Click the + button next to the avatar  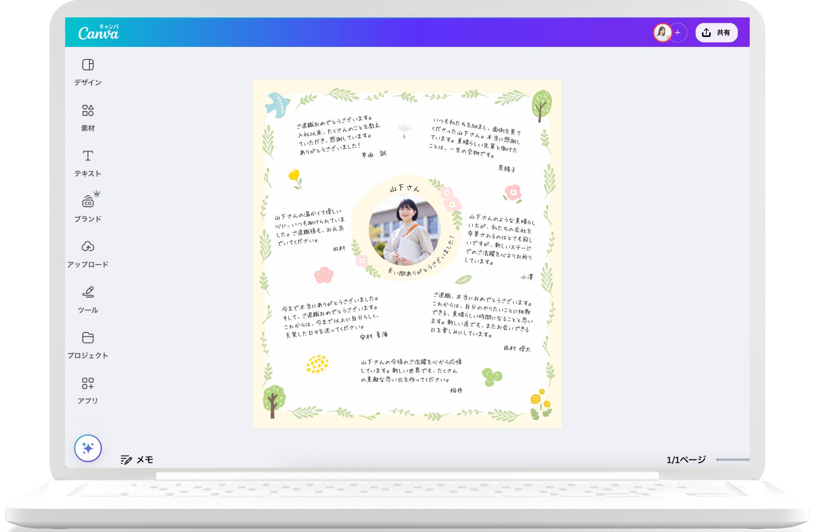tap(678, 33)
